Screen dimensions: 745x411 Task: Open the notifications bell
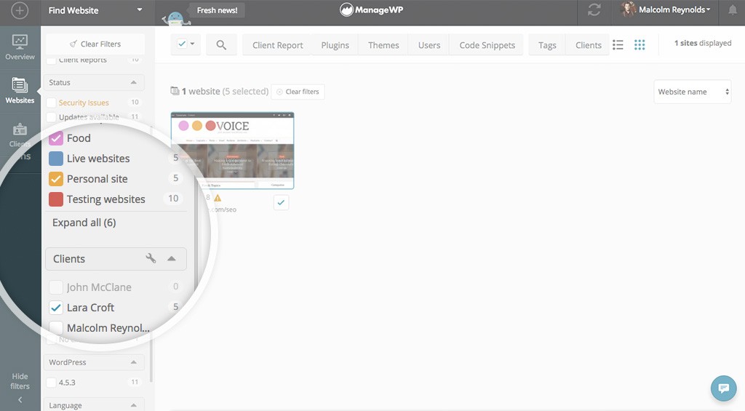click(732, 10)
